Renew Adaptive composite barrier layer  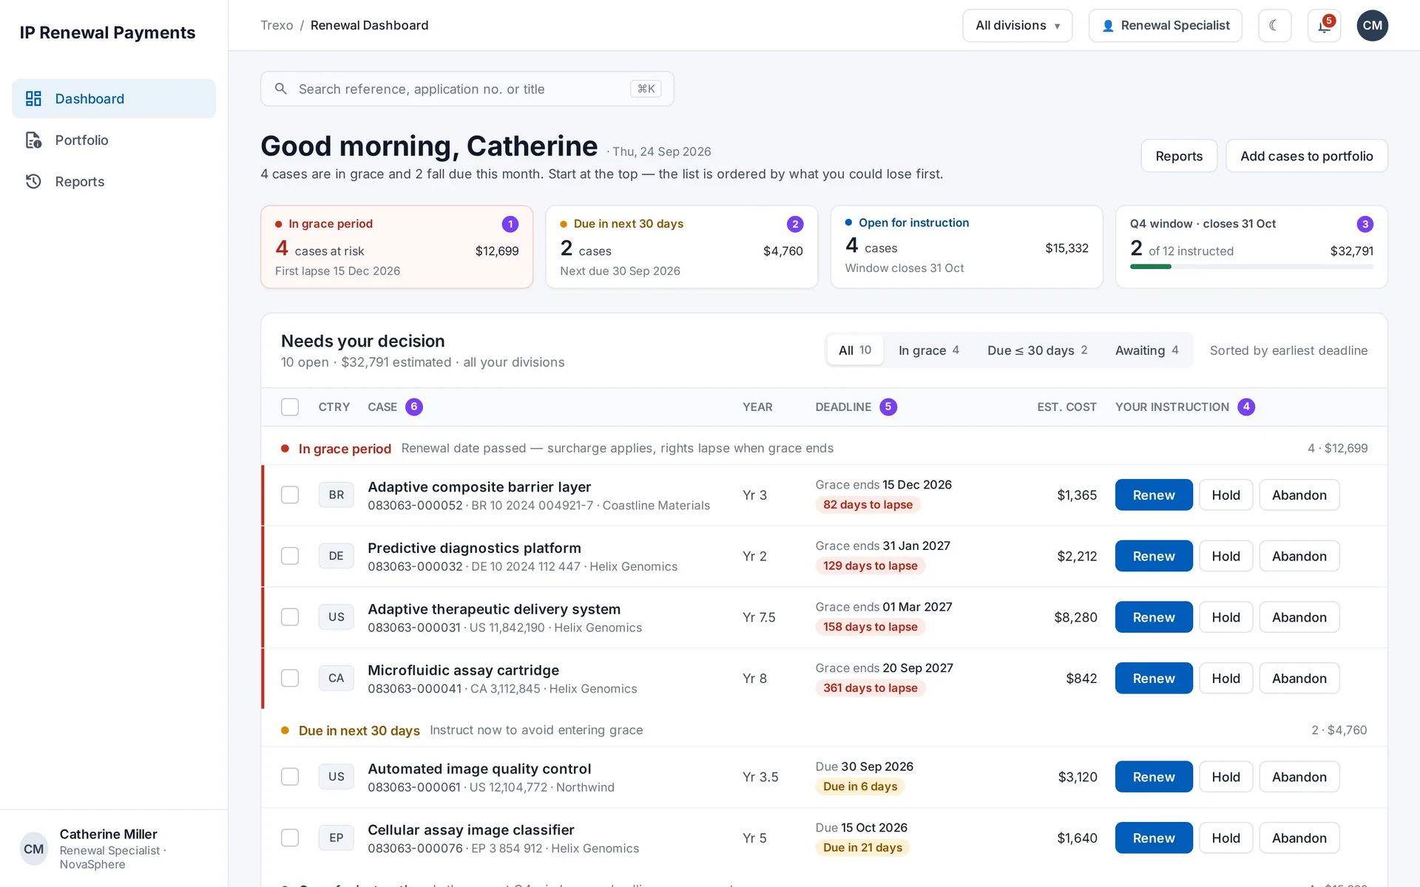point(1153,495)
